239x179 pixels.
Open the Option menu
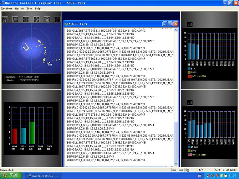[x=20, y=9]
